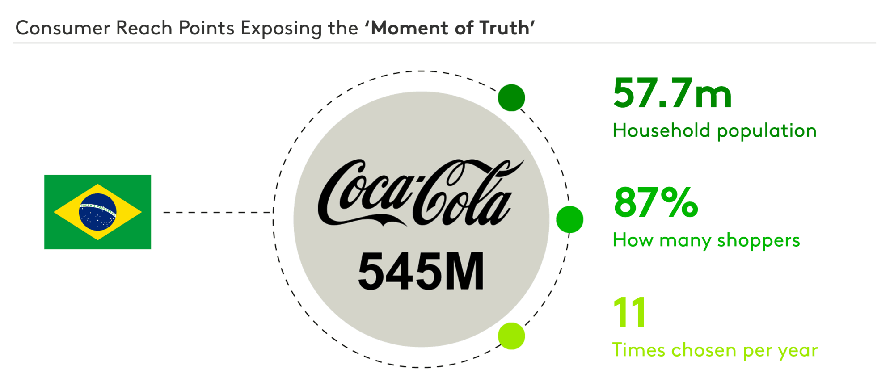Click the lime green dot marker
Screen dimensions: 894x382
(511, 336)
